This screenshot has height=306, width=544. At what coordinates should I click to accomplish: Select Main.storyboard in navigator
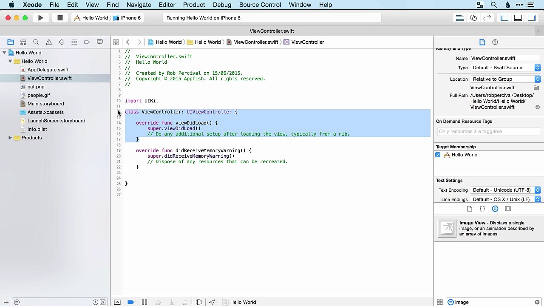[46, 104]
